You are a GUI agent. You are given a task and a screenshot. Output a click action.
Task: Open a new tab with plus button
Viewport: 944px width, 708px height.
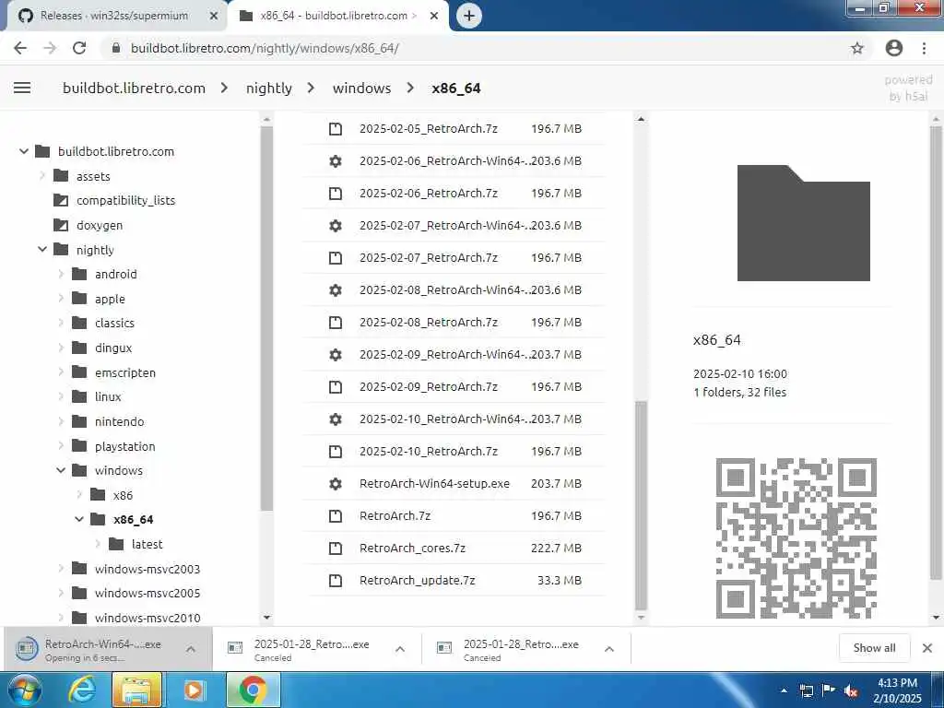(469, 16)
